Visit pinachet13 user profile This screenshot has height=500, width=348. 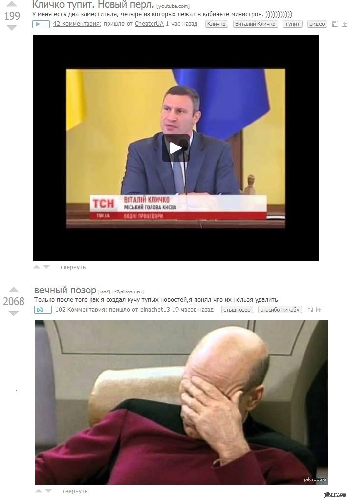155,309
